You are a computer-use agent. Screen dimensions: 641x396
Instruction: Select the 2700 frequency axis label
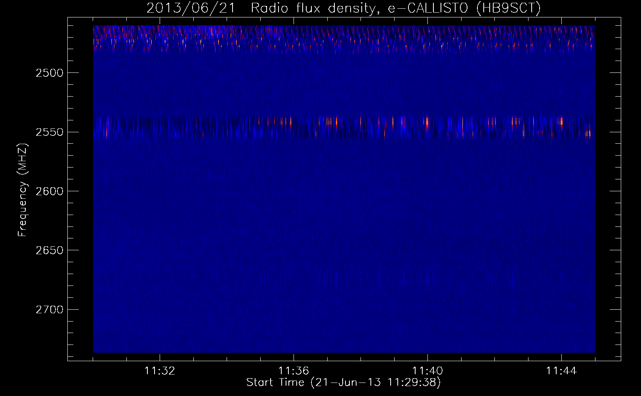(x=49, y=309)
